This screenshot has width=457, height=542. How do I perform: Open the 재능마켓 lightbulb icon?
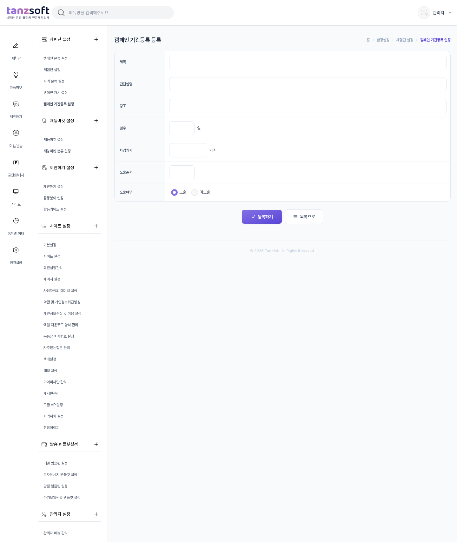point(16,75)
